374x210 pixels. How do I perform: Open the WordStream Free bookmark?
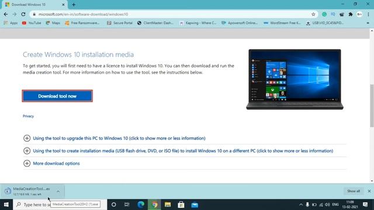click(x=282, y=23)
